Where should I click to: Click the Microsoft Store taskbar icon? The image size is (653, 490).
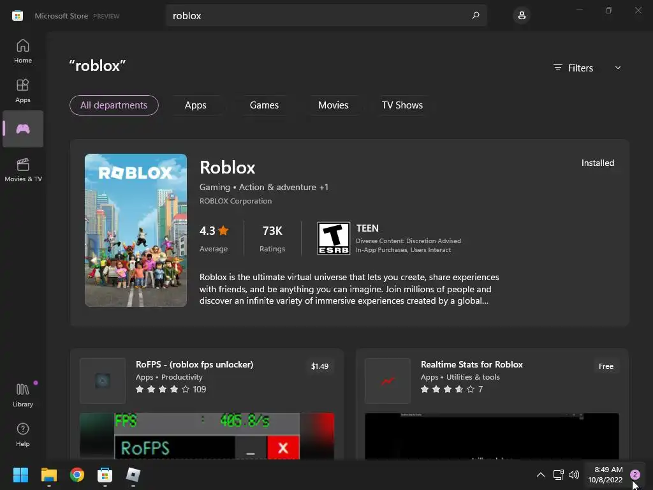105,475
